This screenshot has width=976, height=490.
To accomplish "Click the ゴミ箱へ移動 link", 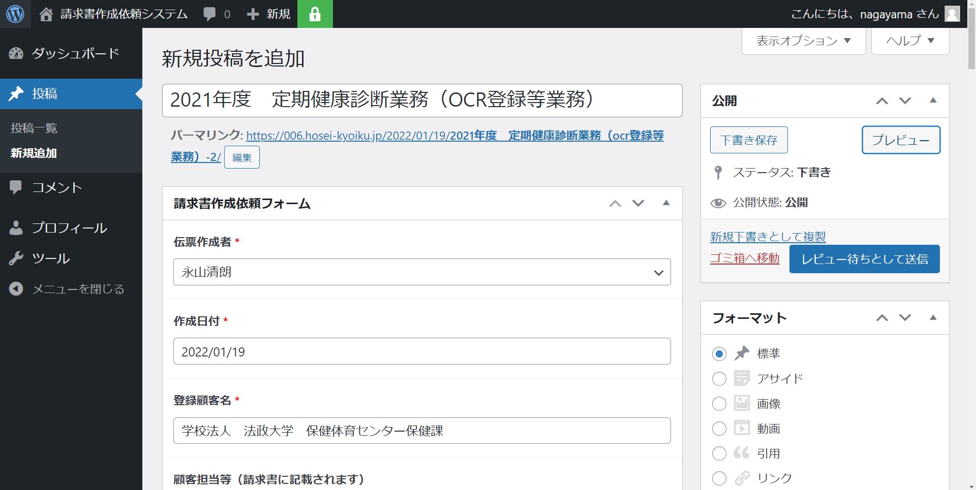I will (744, 258).
